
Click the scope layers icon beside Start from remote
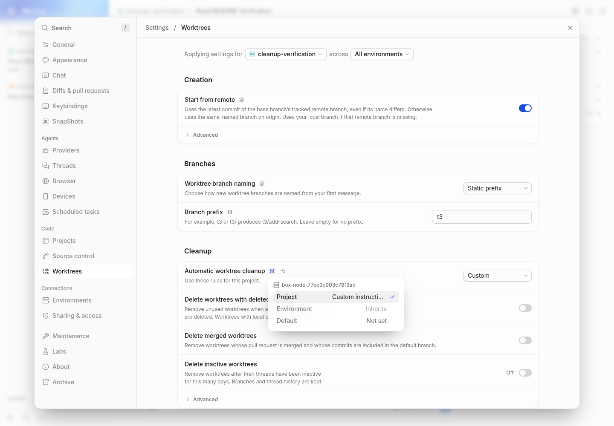point(242,100)
